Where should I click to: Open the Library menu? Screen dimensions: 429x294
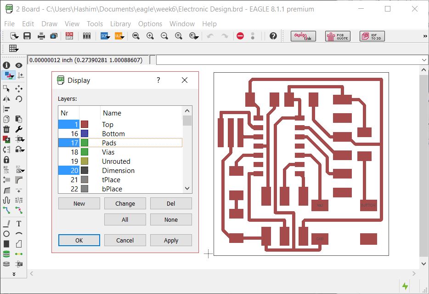[120, 24]
